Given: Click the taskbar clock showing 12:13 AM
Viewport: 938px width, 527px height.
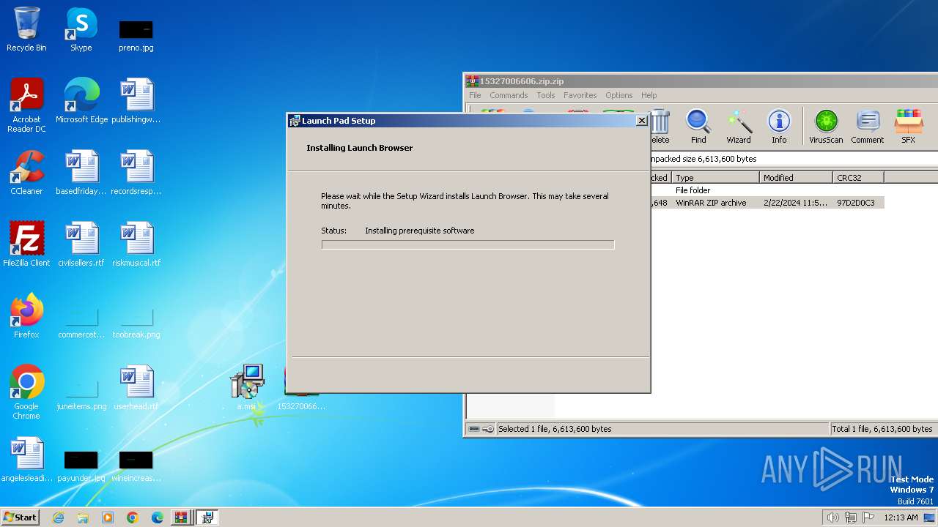Looking at the screenshot, I should [901, 517].
